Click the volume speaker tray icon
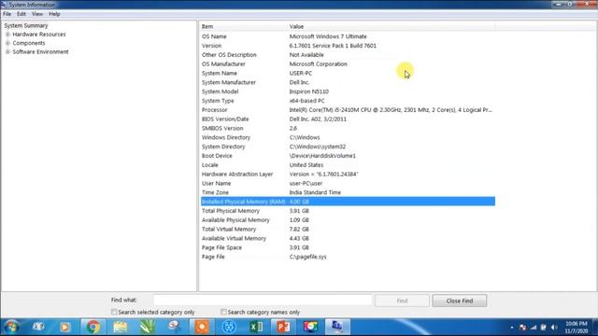Viewport: 598px width, 336px height. (554, 328)
